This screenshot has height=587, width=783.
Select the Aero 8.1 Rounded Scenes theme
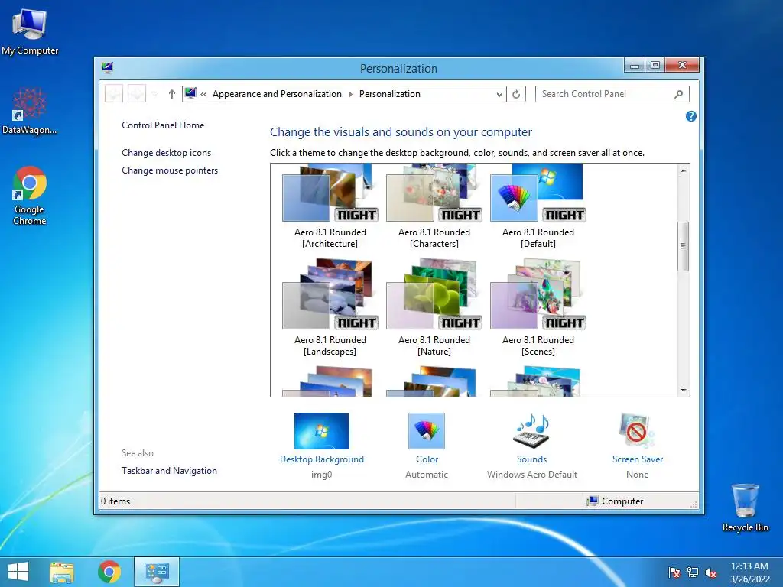coord(538,307)
